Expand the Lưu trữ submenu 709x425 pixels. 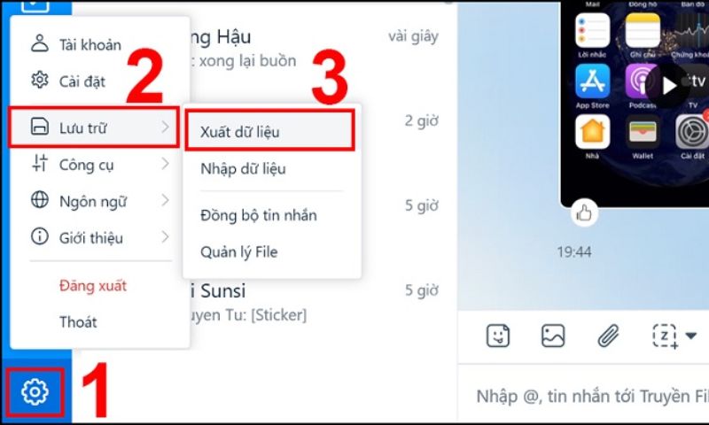point(94,127)
